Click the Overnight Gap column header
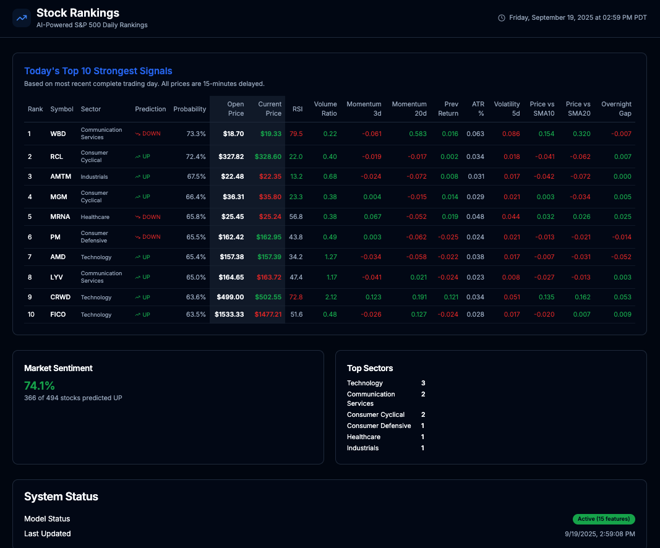The width and height of the screenshot is (660, 548). [616, 109]
